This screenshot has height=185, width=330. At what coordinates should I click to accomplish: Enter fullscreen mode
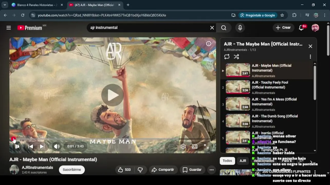click(x=206, y=146)
